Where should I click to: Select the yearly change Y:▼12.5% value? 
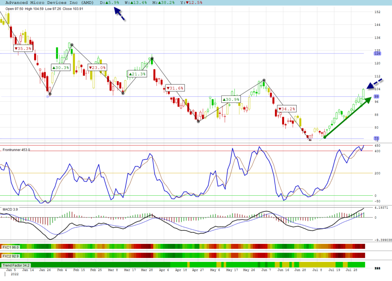click(x=191, y=3)
